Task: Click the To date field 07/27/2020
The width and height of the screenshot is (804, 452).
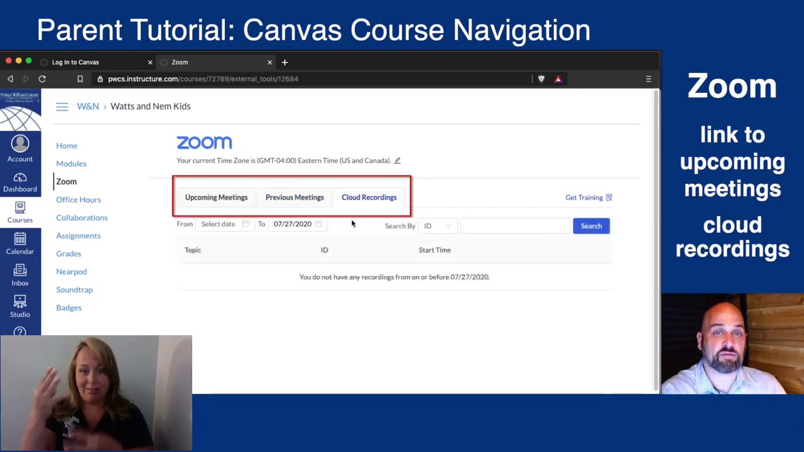Action: pyautogui.click(x=298, y=224)
